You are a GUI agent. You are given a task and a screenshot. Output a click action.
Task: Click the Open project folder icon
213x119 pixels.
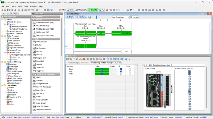point(5,10)
